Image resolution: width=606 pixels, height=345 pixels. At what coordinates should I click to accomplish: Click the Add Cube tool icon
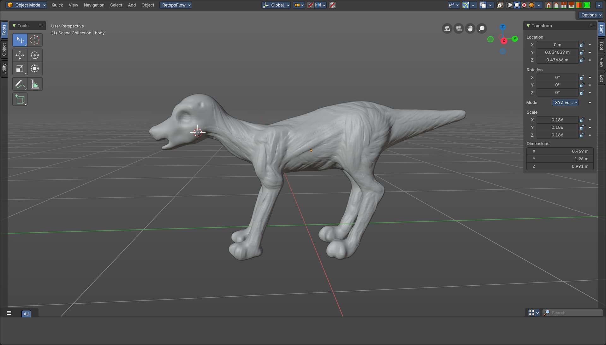pyautogui.click(x=20, y=99)
